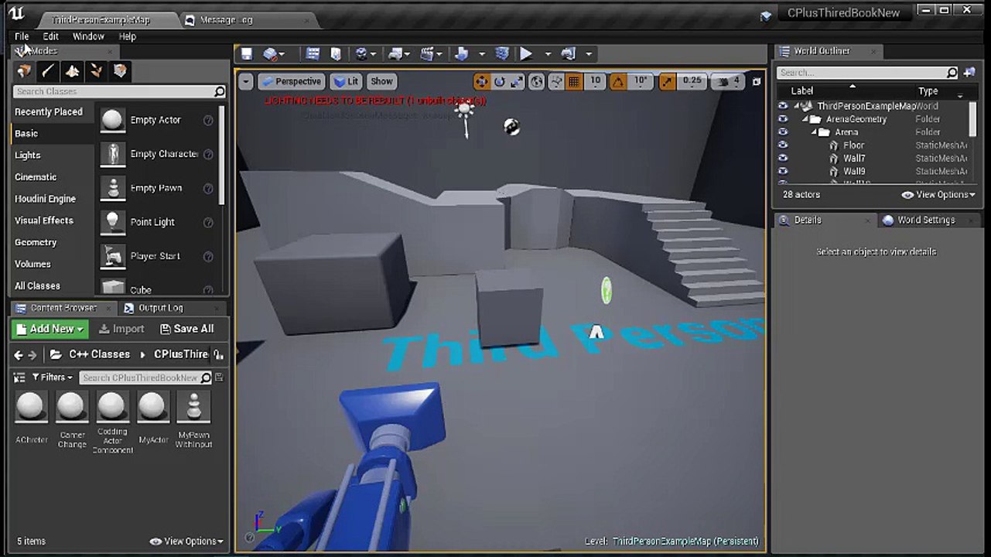Open the Lit view mode dropdown
Viewport: 991px width, 557px height.
coord(347,81)
